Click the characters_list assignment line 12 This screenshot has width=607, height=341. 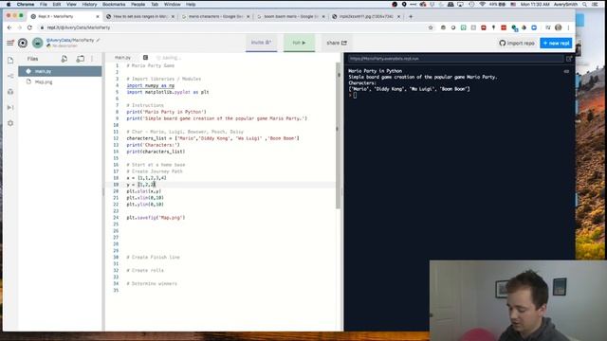click(212, 138)
